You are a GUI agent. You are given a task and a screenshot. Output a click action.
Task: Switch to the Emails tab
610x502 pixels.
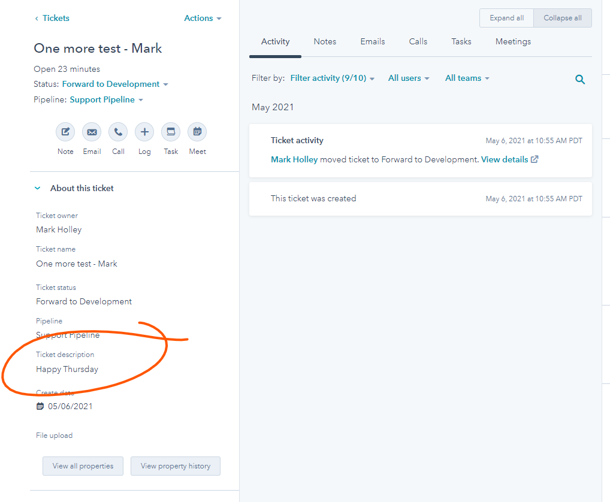pyautogui.click(x=372, y=42)
